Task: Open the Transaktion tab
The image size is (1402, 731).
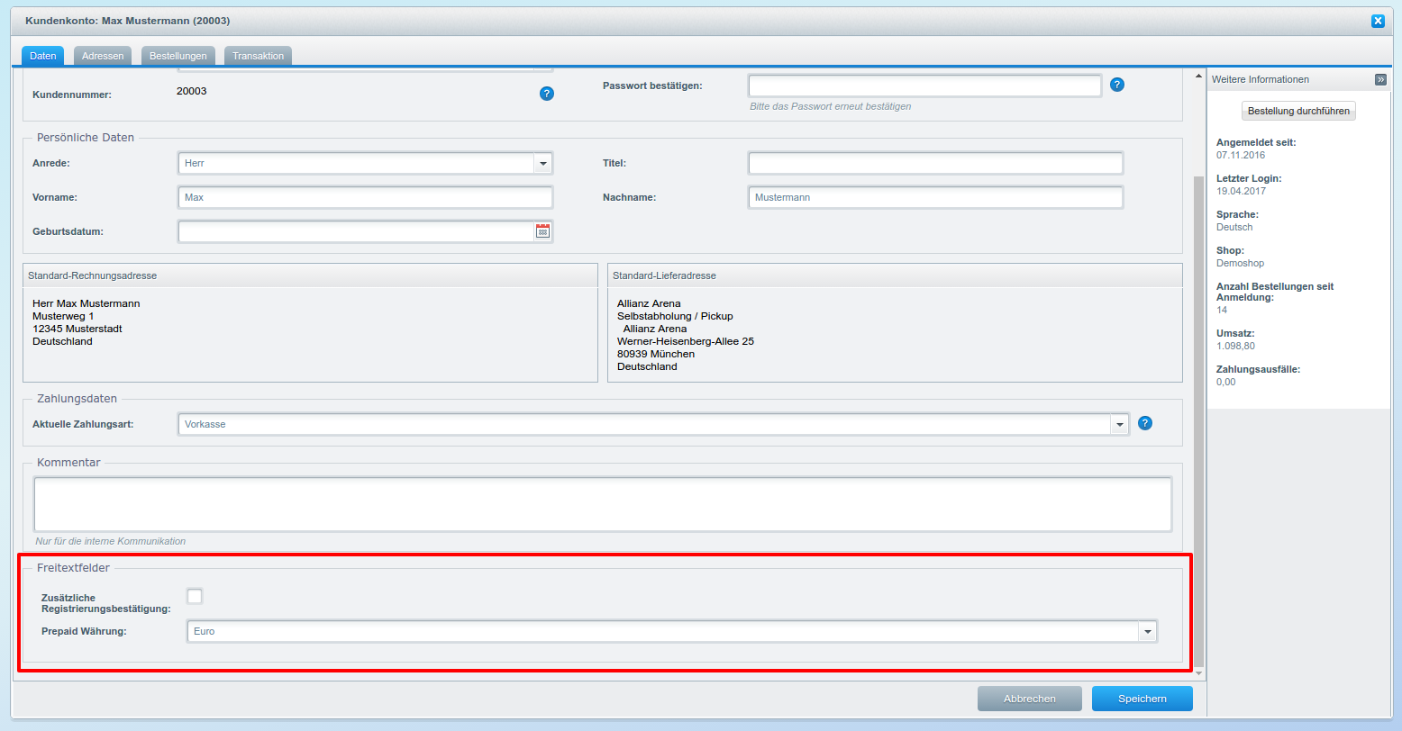Action: tap(258, 56)
